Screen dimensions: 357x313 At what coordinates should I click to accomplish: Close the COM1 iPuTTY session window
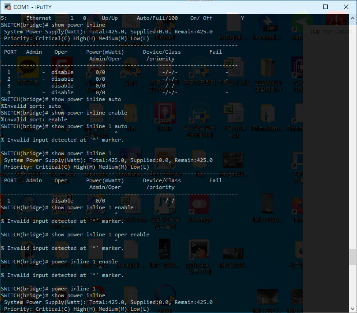(346, 7)
